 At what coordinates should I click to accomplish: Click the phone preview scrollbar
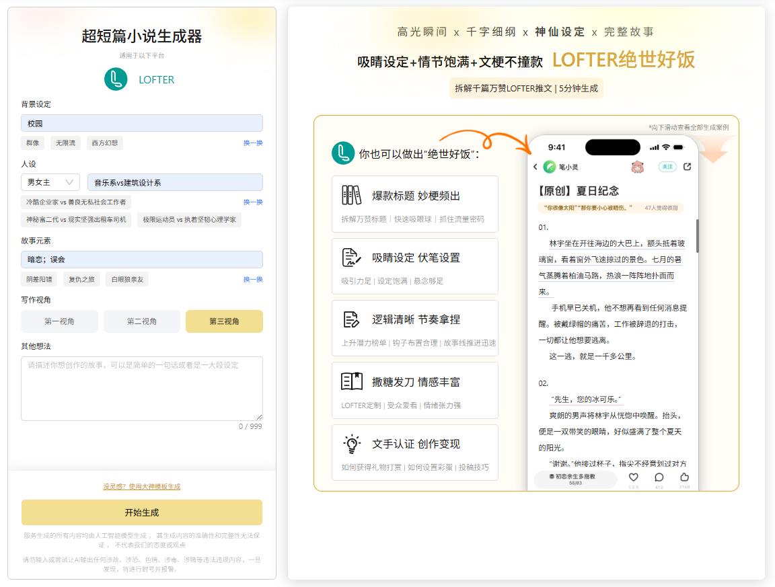point(698,236)
